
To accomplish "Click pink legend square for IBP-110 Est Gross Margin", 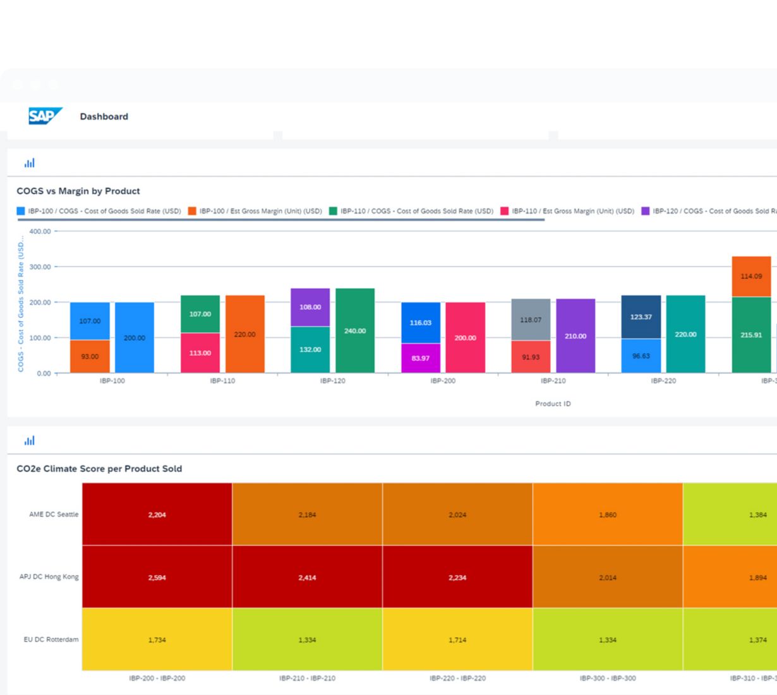I will point(505,211).
